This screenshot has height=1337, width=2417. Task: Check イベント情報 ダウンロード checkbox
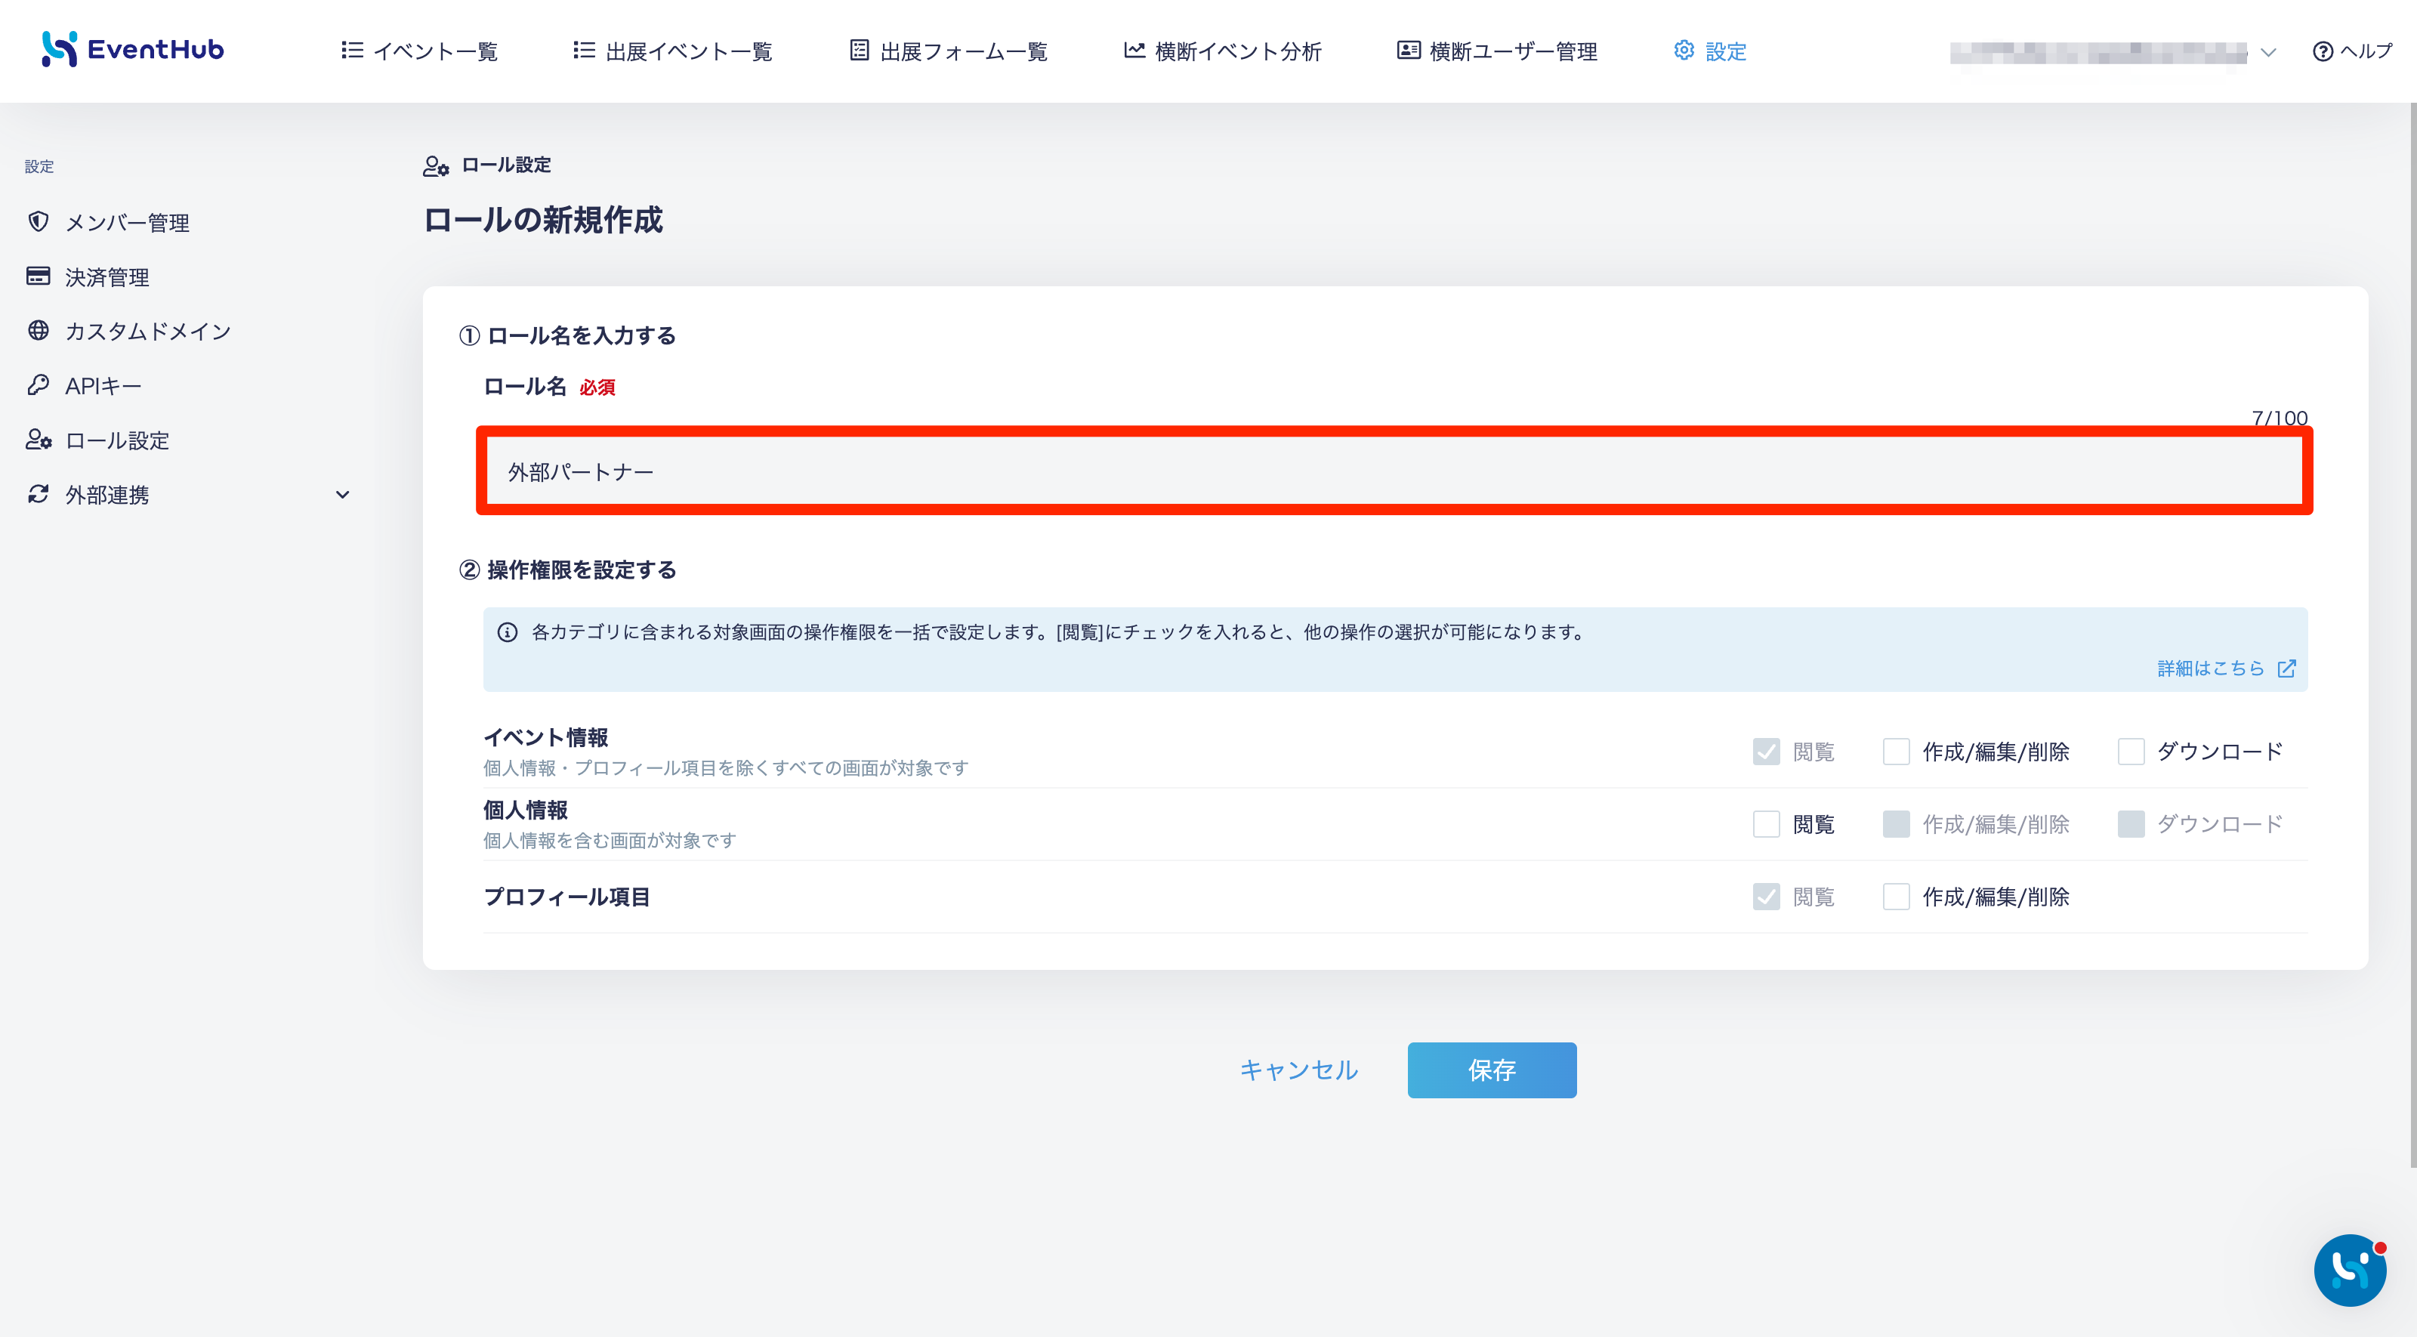point(2131,752)
